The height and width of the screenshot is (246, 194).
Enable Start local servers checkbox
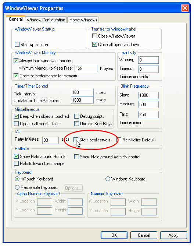coord(76,140)
